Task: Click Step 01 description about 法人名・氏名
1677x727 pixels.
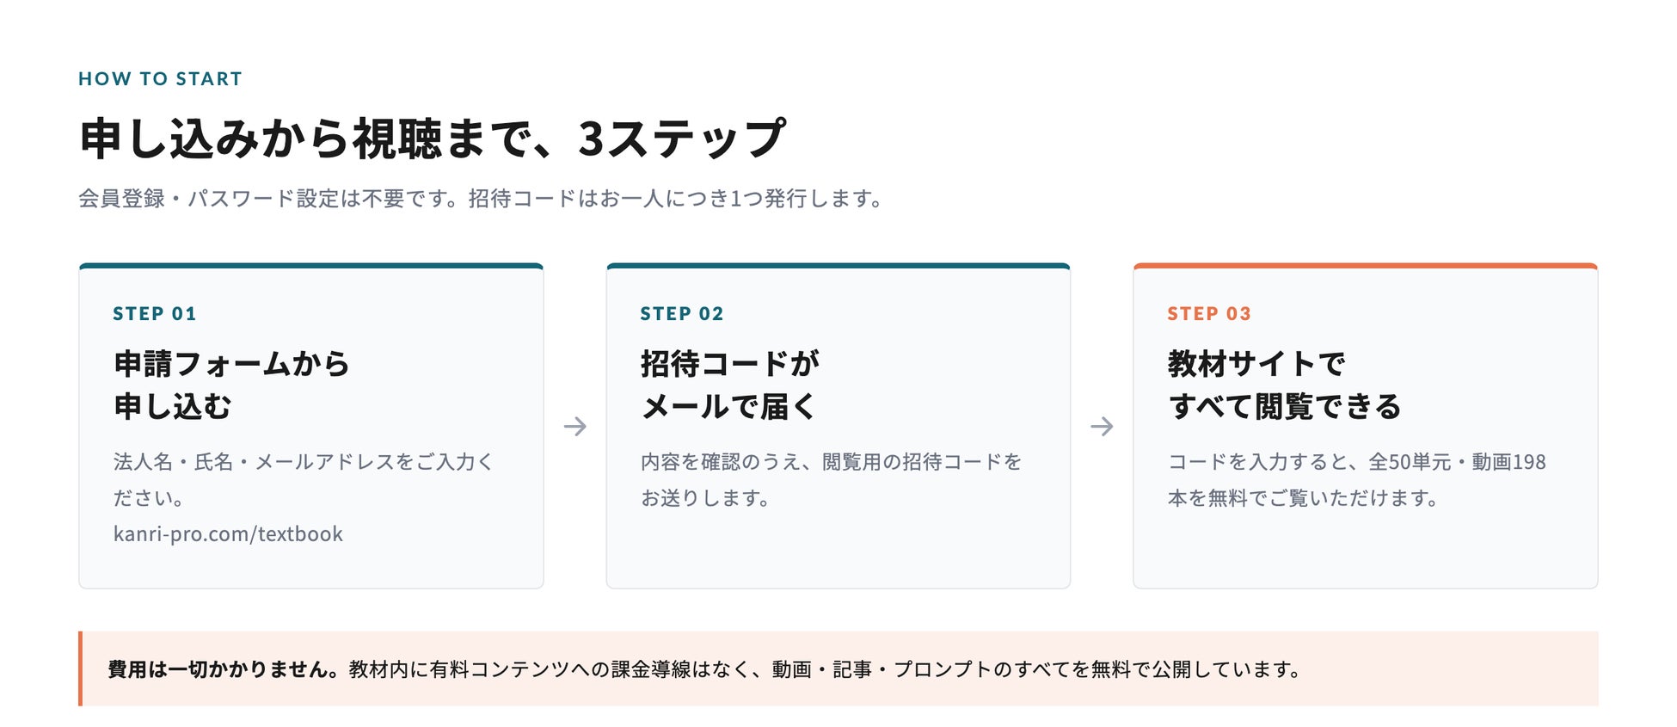Action: (304, 480)
